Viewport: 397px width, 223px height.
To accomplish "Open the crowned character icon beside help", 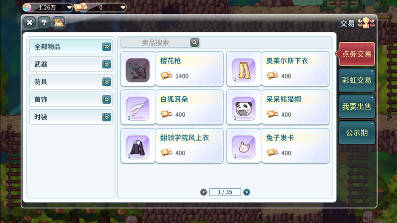I will pos(59,22).
